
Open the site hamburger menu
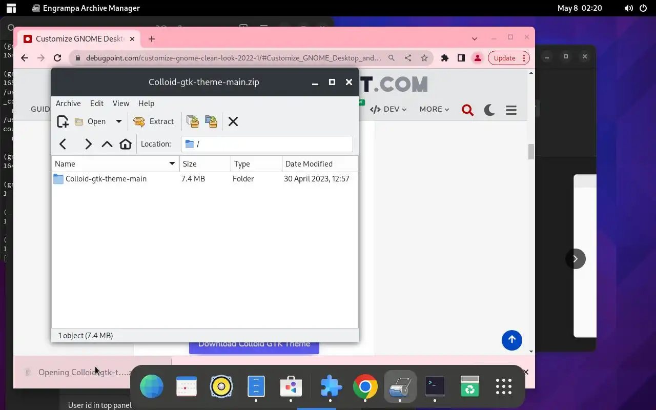pyautogui.click(x=511, y=110)
